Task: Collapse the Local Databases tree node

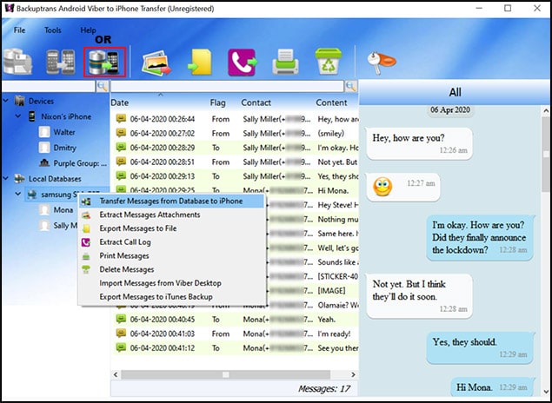Action: (8, 178)
